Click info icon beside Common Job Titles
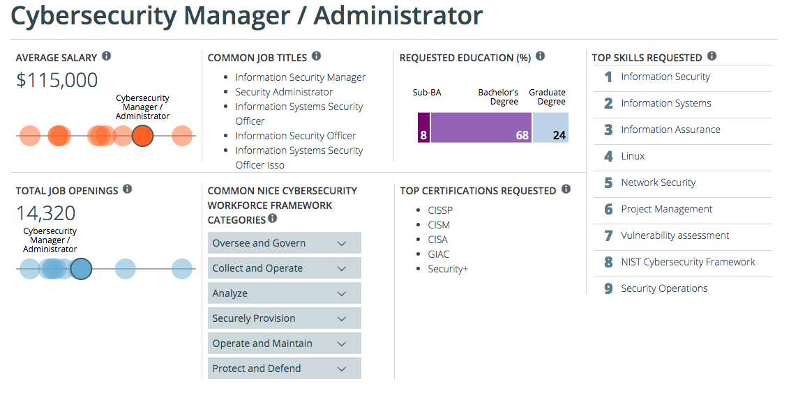The image size is (798, 404). tap(316, 56)
